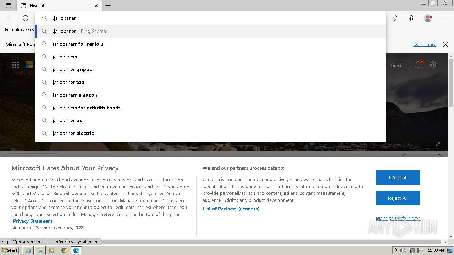Refresh the page
Viewport: 454px width, 255px height.
click(26, 18)
